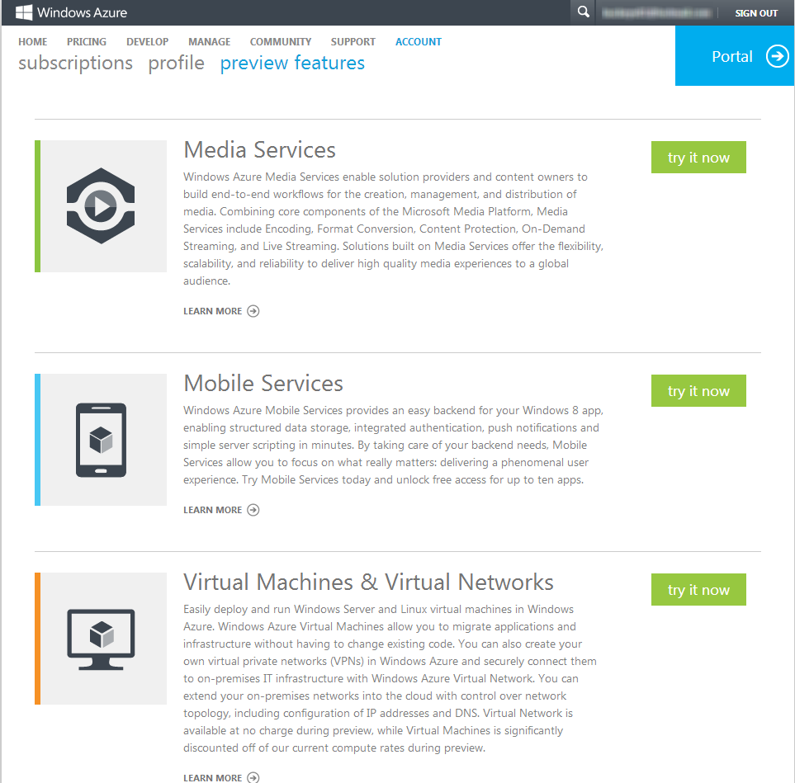Open search via magnifying glass icon
This screenshot has width=795, height=783.
[x=584, y=12]
